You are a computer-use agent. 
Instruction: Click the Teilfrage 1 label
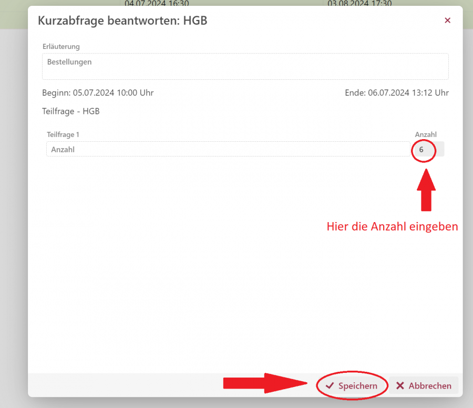(x=63, y=134)
